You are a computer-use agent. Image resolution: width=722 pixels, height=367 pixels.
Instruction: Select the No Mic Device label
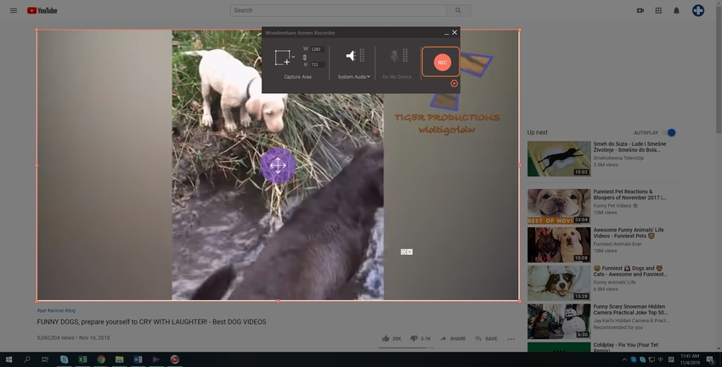pos(397,77)
